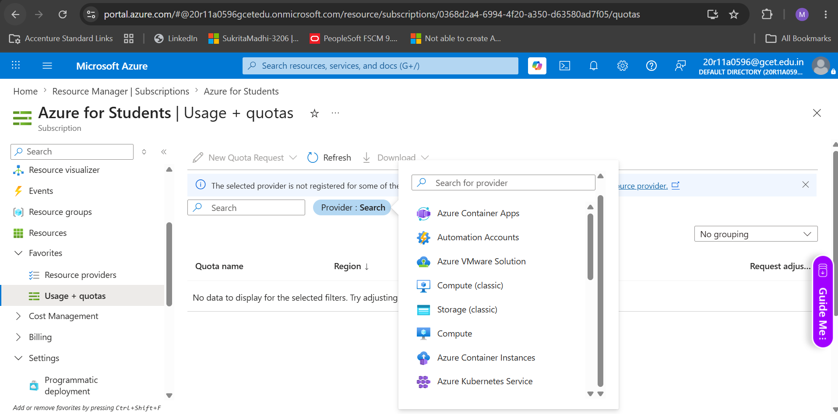Focus the quota Search field
This screenshot has width=838, height=414.
tap(246, 207)
